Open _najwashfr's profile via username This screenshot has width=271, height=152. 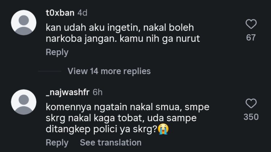(68, 92)
